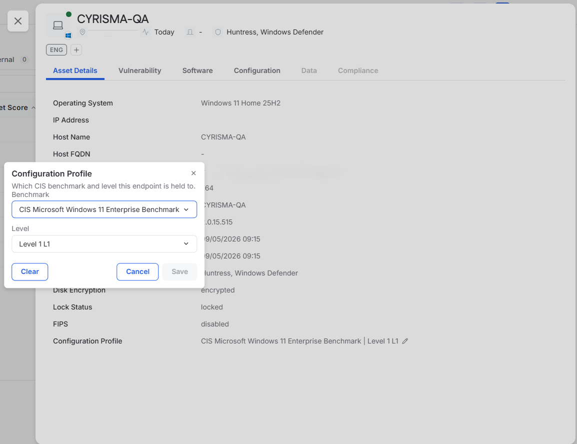Screen dimensions: 577x444
Task: Click the green online status dot
Action: pyautogui.click(x=68, y=14)
